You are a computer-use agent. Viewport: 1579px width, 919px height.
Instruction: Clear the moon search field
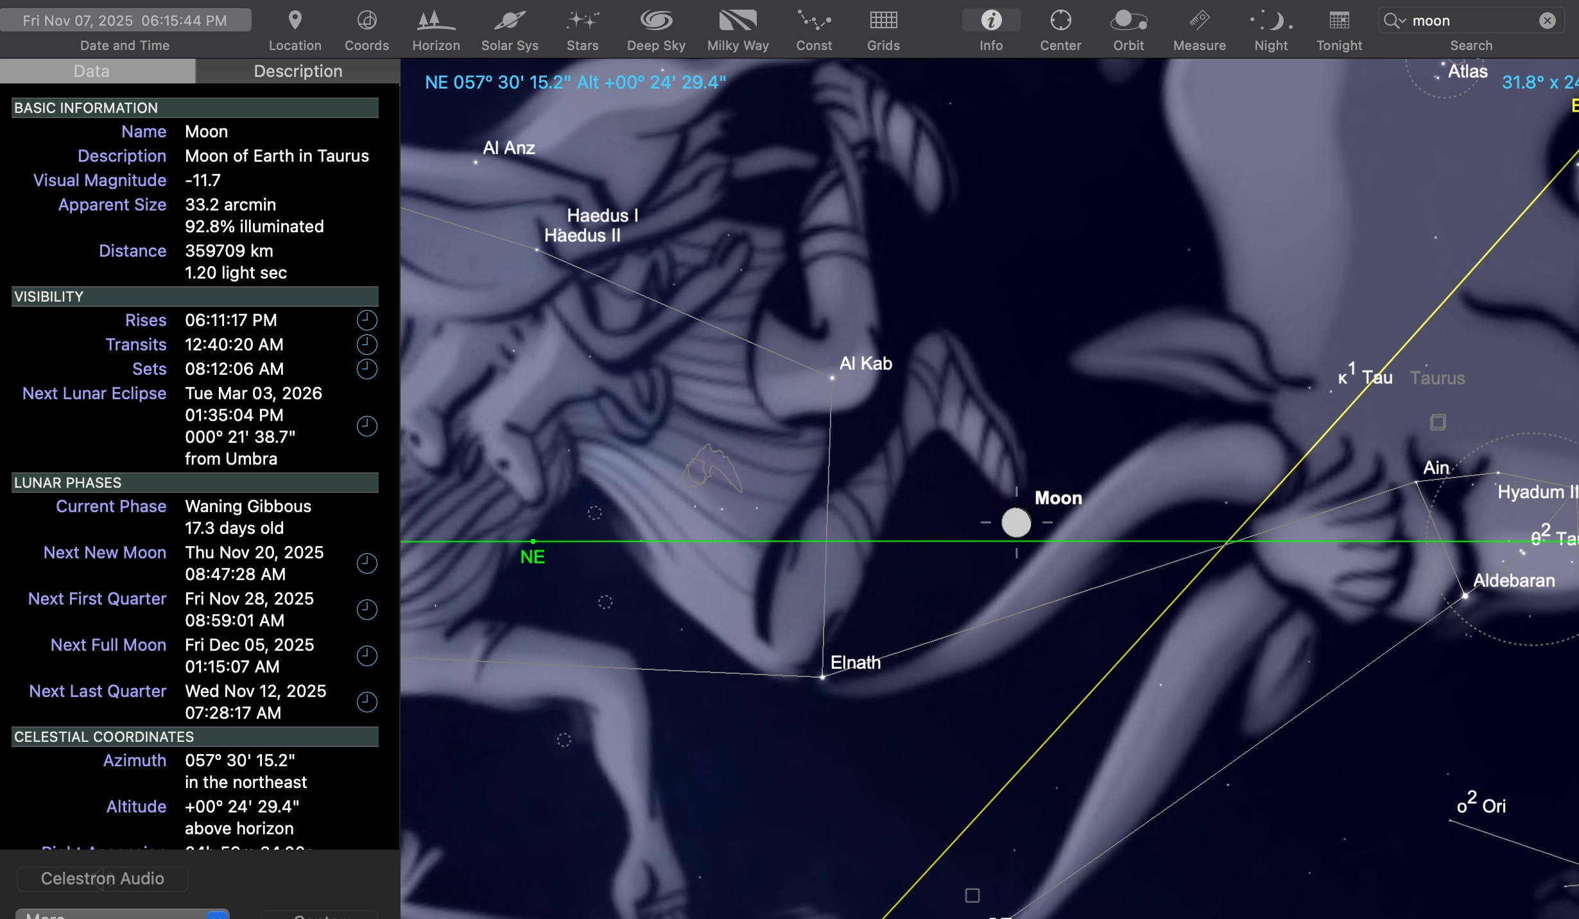[x=1548, y=21]
